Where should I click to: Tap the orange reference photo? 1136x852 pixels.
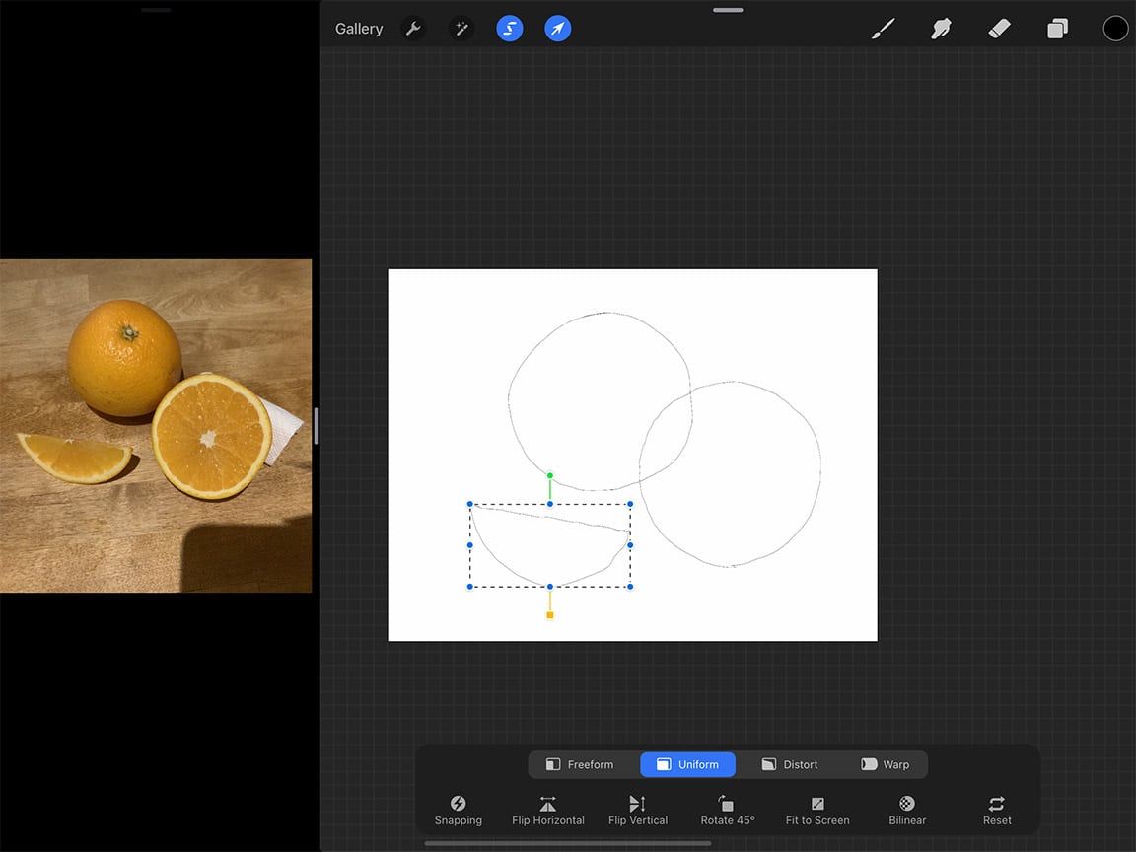(x=156, y=424)
